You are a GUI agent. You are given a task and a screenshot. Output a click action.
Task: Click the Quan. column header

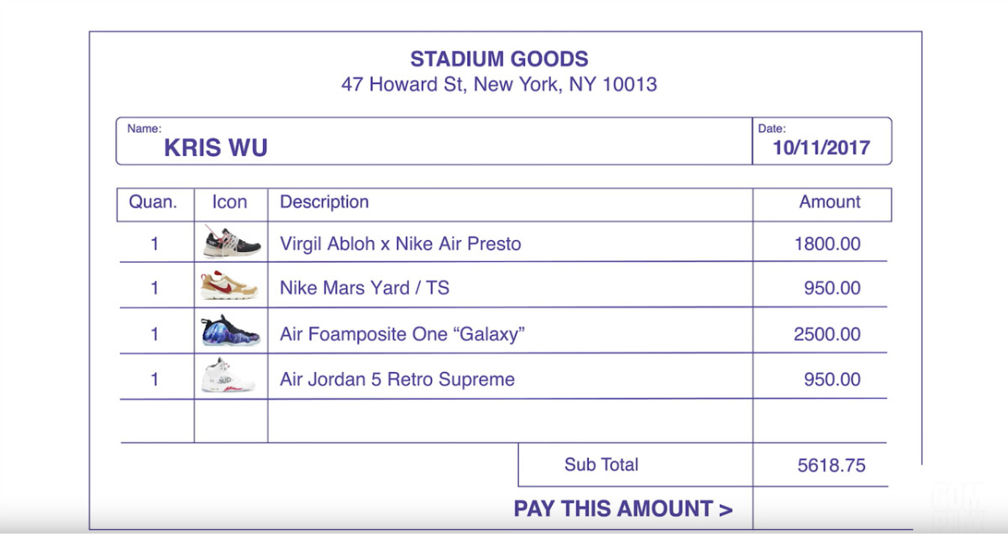coord(153,202)
